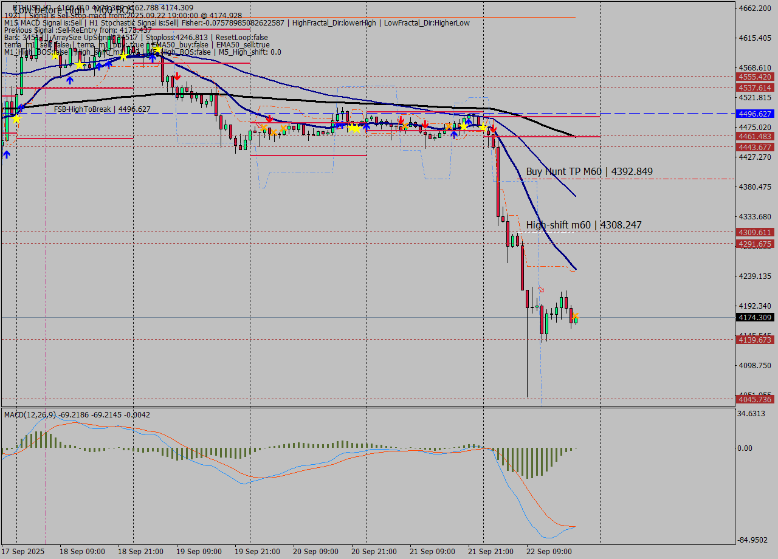Click the 17 Sep 2025 date label
778x559 pixels.
tap(24, 552)
